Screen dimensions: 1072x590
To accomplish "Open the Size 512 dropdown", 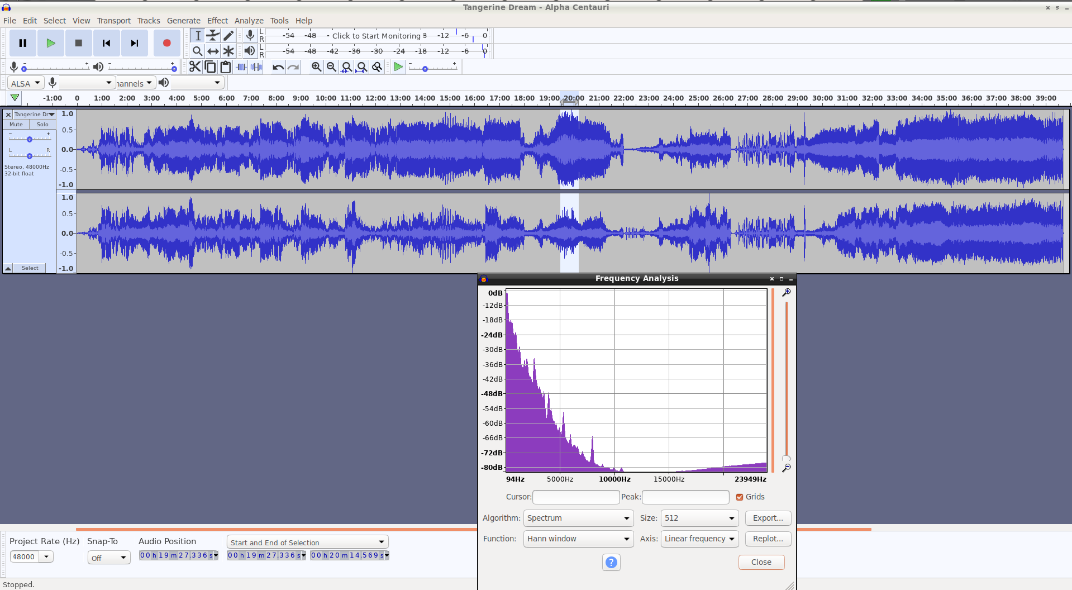I will pyautogui.click(x=699, y=518).
